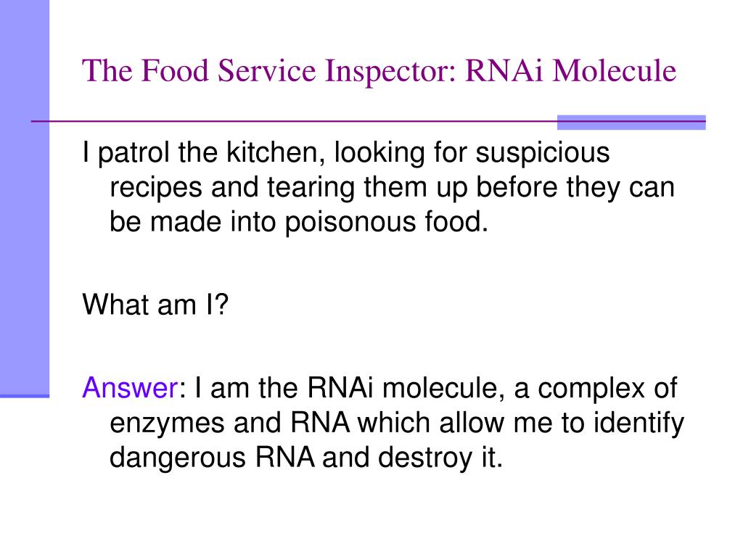Click the line starting "I patrol the kitchen"
Image resolution: width=743 pixels, height=557 pixels.
(346, 154)
